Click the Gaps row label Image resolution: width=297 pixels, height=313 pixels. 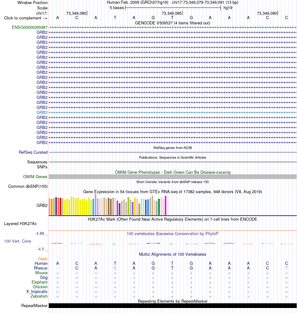(43, 259)
